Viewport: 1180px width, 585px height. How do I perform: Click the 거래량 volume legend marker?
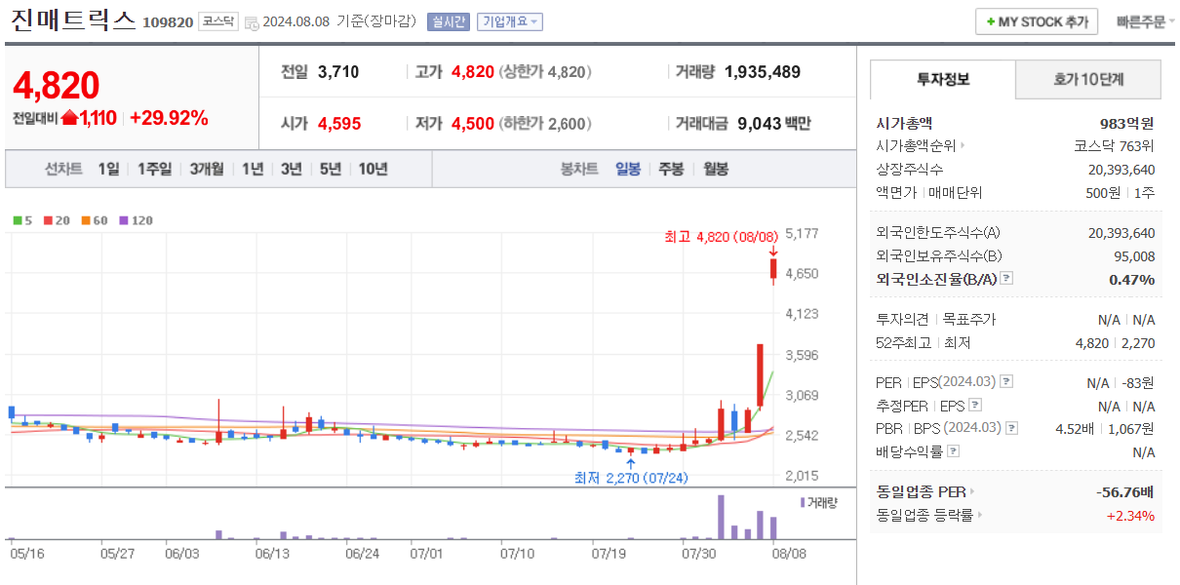tap(803, 502)
